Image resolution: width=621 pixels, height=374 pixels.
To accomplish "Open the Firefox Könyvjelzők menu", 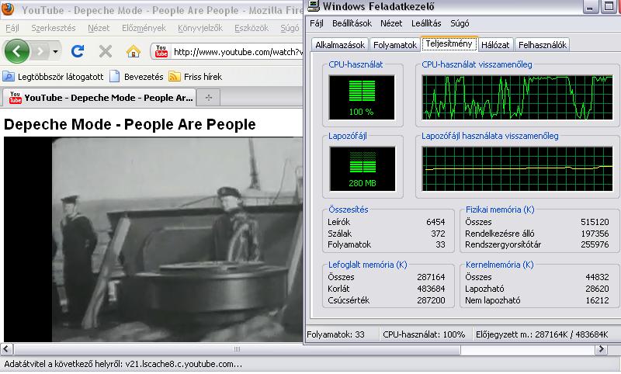I will click(x=200, y=28).
